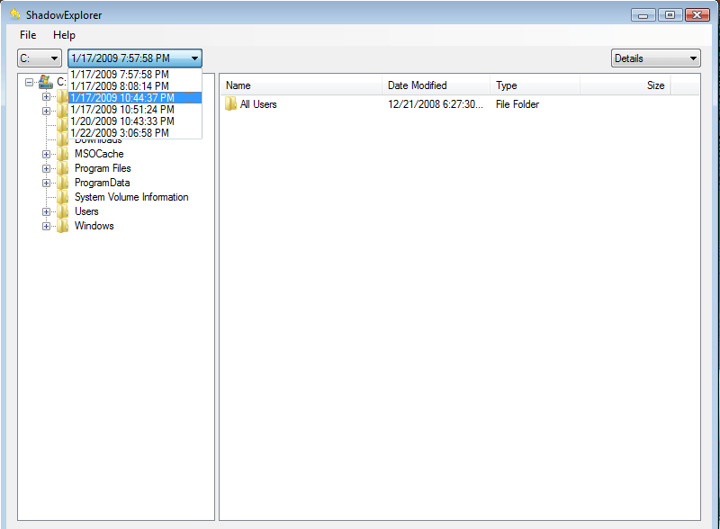
Task: Open the drive letter dropdown
Action: coord(54,58)
